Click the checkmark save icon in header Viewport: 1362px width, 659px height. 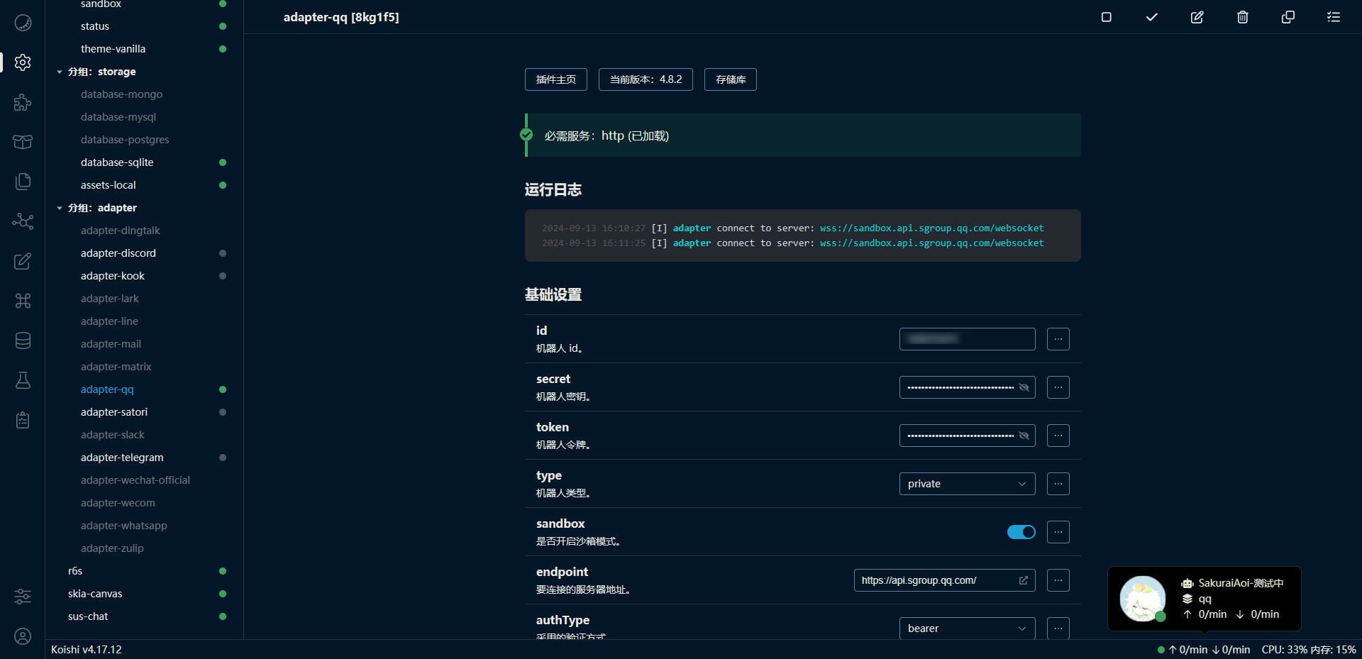point(1151,17)
